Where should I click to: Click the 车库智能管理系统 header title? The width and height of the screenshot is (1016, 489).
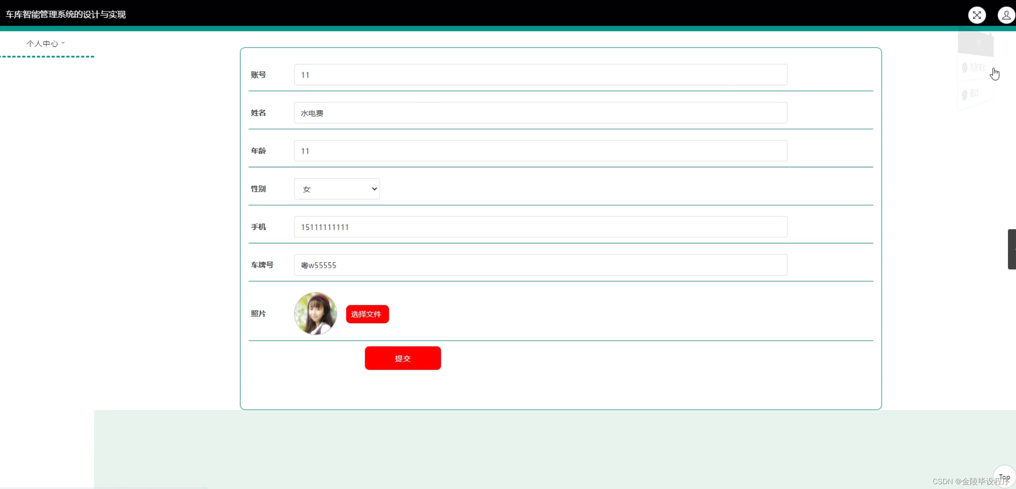coord(66,14)
